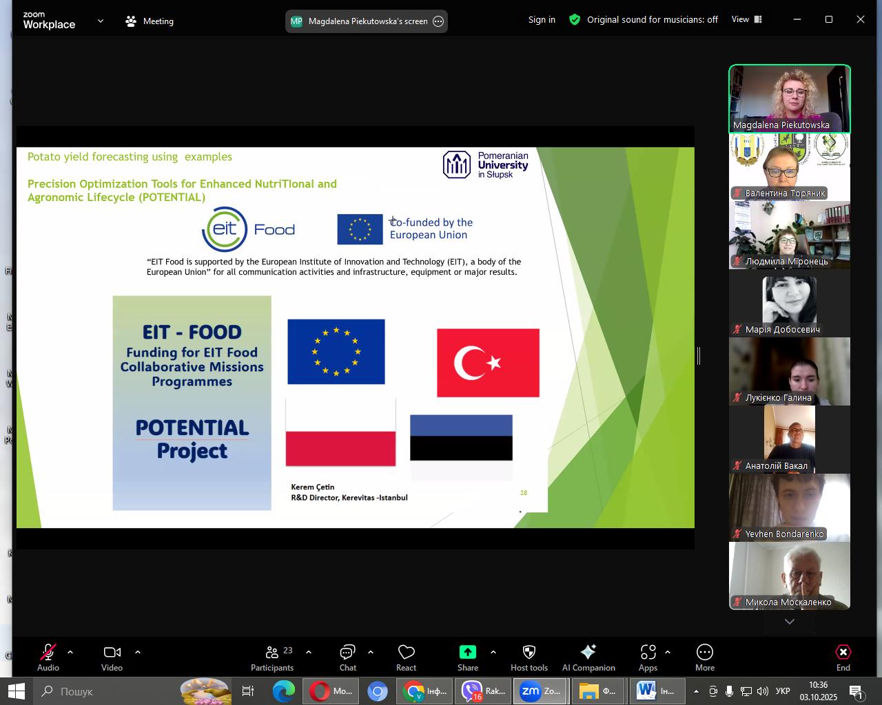Open the View layout menu
Image resolution: width=882 pixels, height=705 pixels.
[x=747, y=20]
